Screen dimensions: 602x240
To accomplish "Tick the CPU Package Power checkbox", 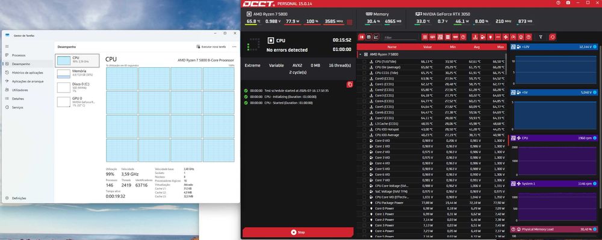I will coord(364,203).
